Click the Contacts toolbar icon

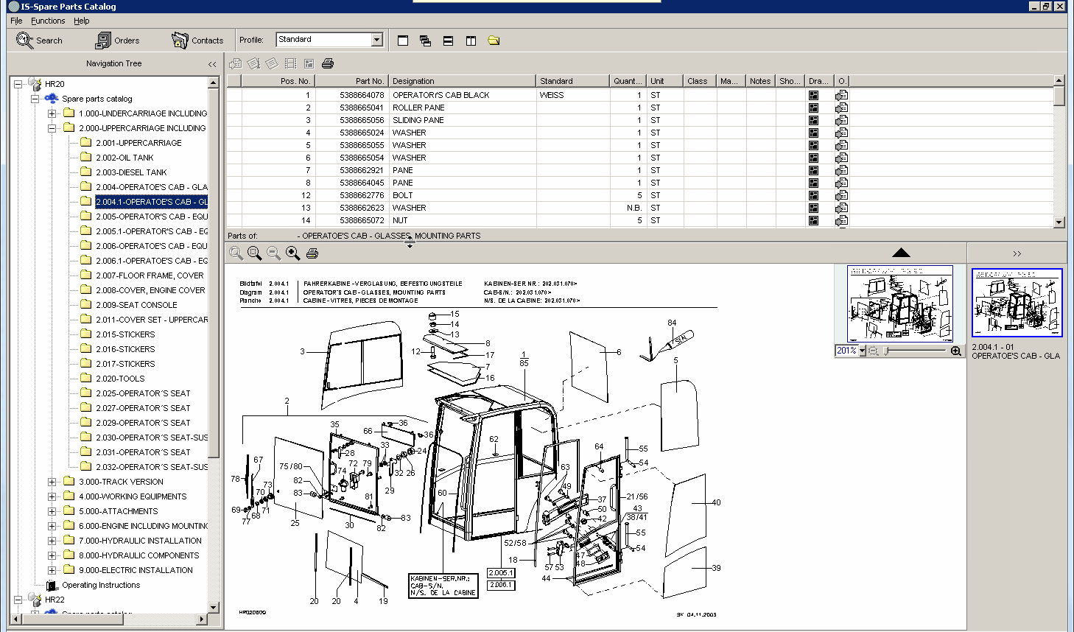click(x=197, y=41)
